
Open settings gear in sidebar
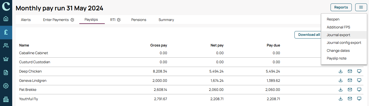click(6, 86)
